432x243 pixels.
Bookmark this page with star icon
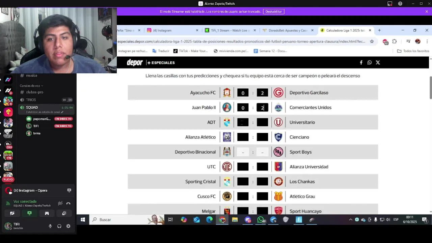pyautogui.click(x=372, y=42)
